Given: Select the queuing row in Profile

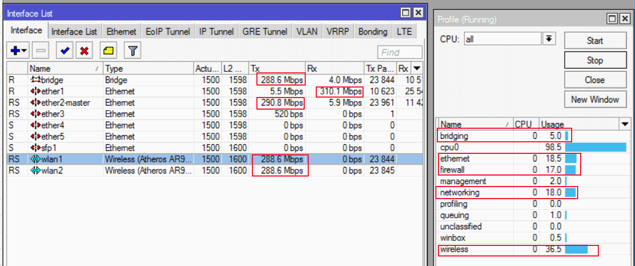Looking at the screenshot, I should point(534,215).
